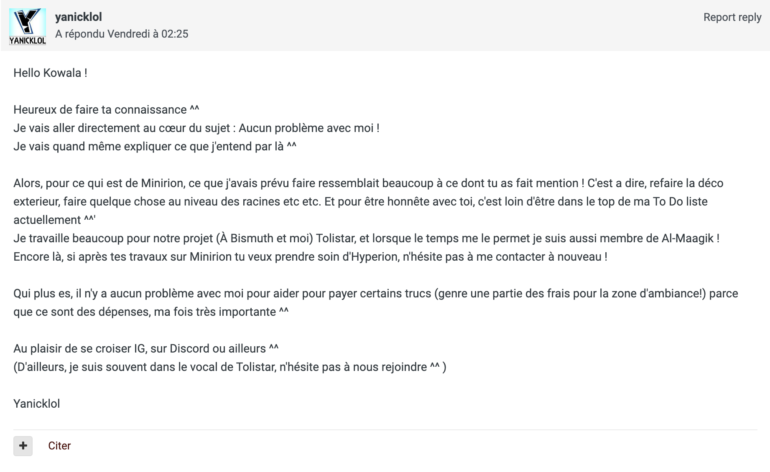The height and width of the screenshot is (472, 770).
Task: Toggle the plus multi-quote button
Action: pos(23,446)
